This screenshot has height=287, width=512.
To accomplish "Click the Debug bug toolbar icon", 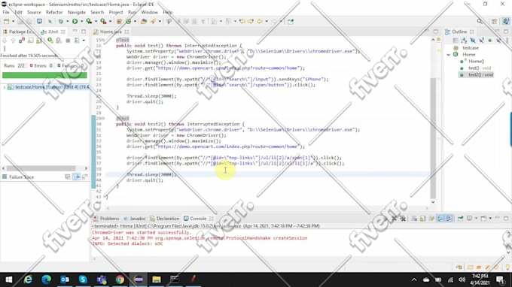I will (61, 22).
